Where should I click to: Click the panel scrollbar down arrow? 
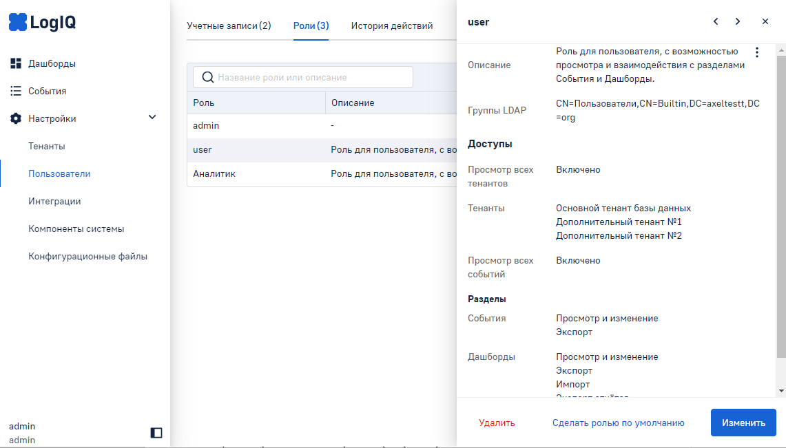click(x=780, y=390)
